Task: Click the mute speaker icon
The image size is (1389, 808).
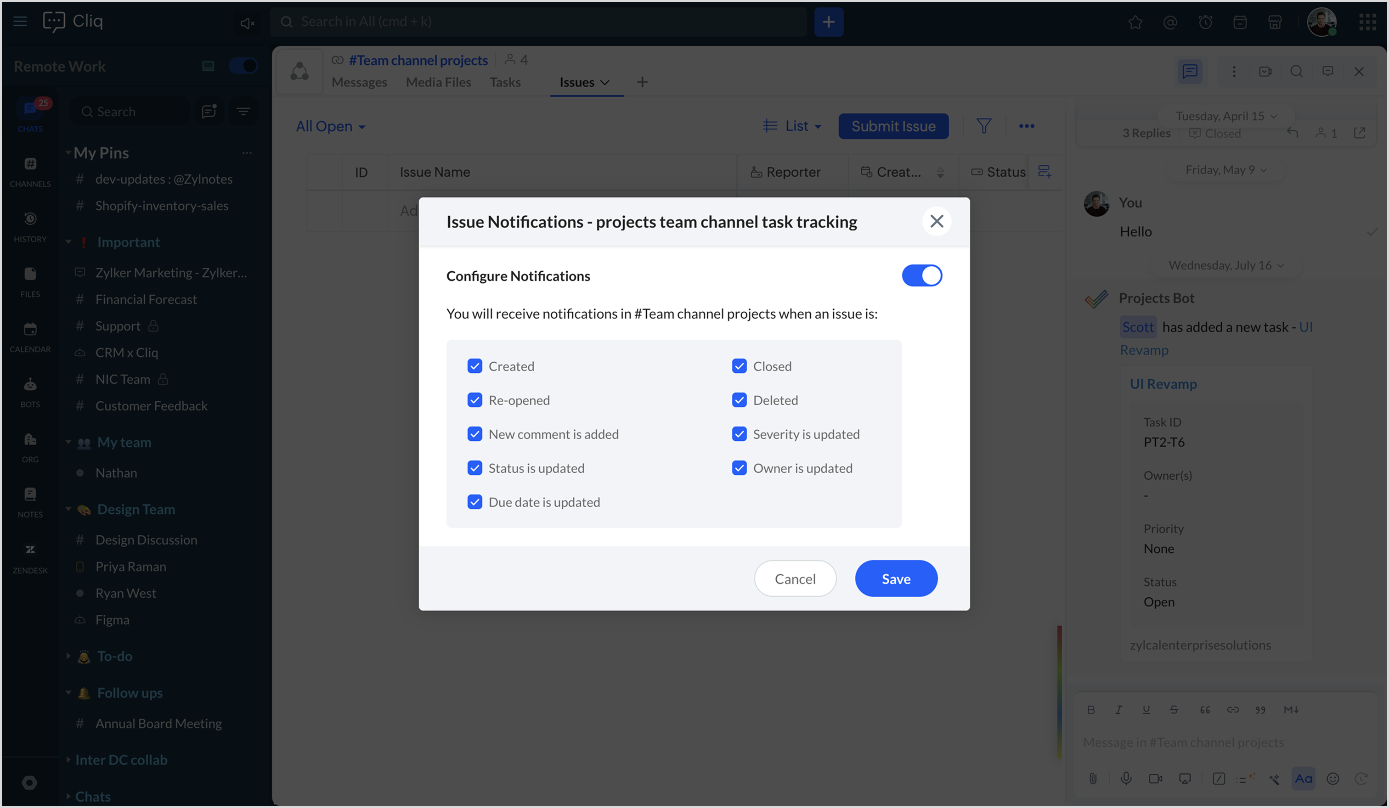Action: point(247,22)
